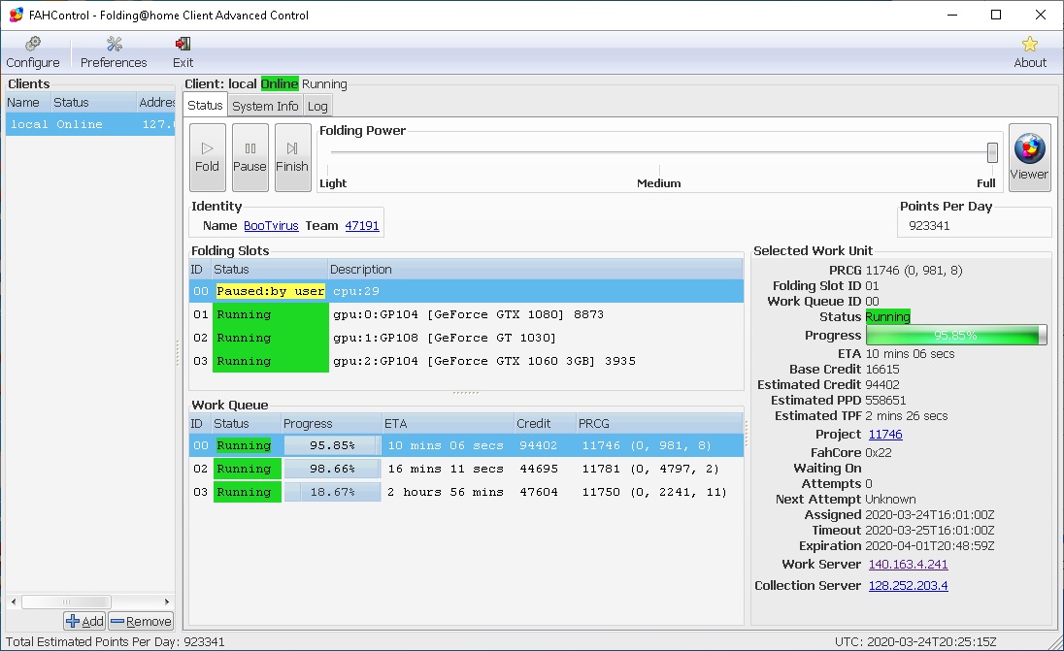Viewport: 1064px width, 651px height.
Task: Click clients list scrollbar left arrow
Action: click(x=13, y=602)
